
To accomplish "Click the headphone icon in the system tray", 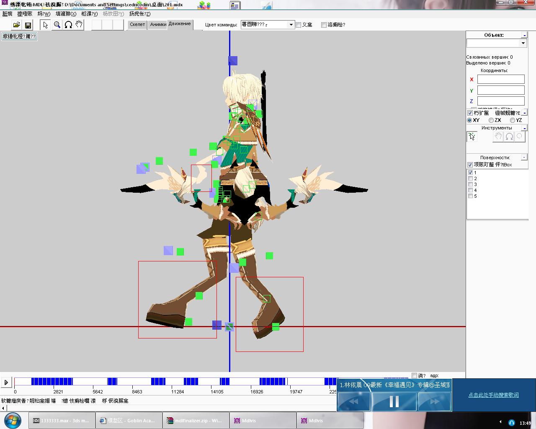I will 512,422.
